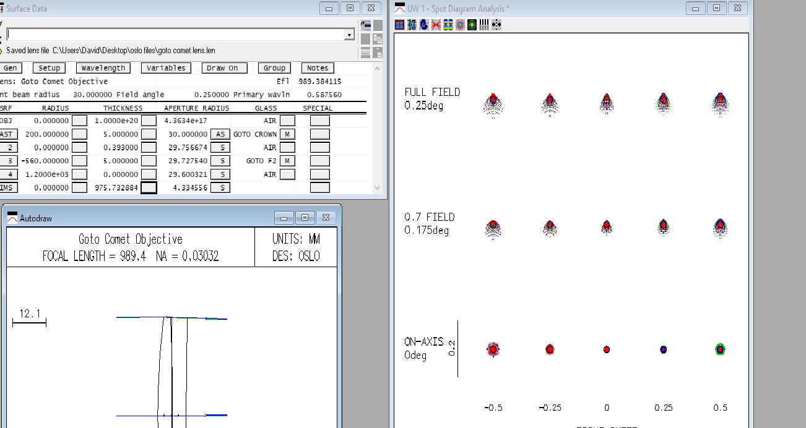Viewport: 806px width, 428px height.
Task: Click the green circle on black icon
Action: [472, 25]
